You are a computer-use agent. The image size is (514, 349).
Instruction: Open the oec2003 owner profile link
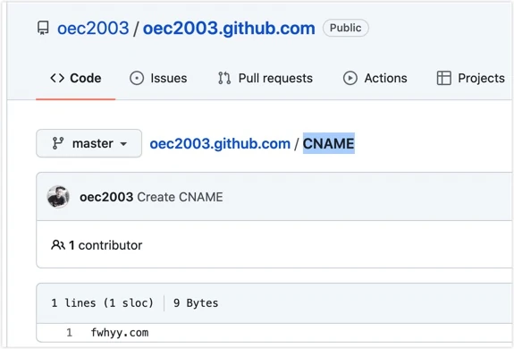(93, 29)
